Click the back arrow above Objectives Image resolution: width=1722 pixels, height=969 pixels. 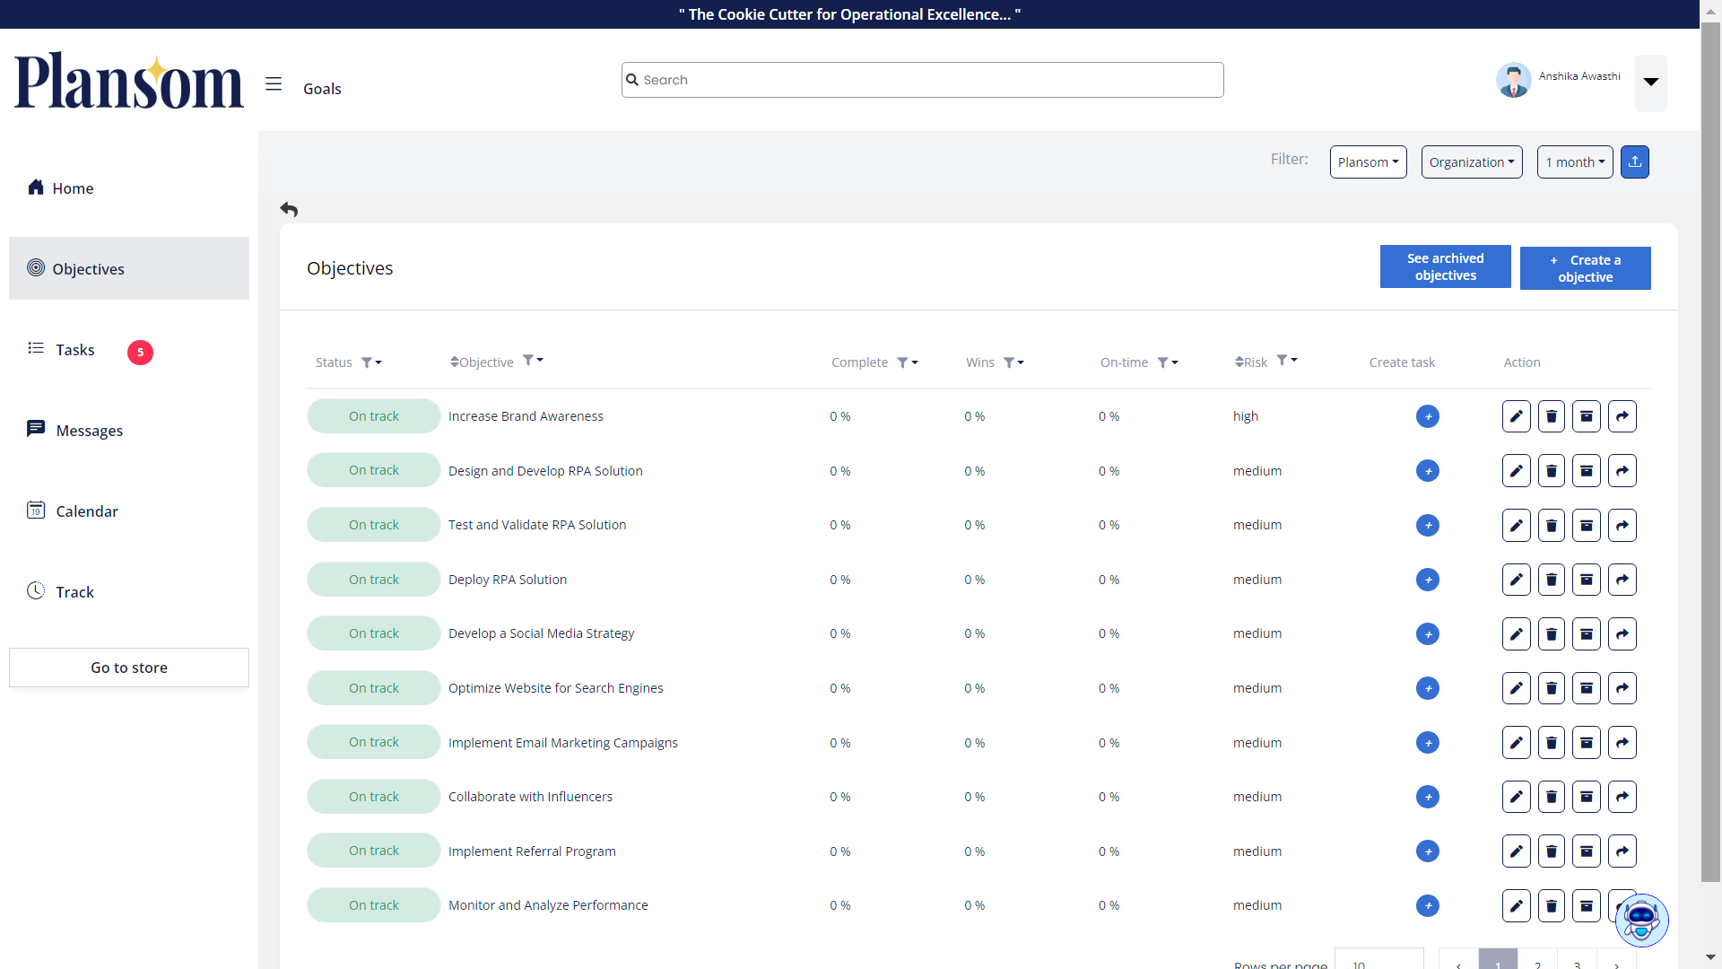point(289,209)
